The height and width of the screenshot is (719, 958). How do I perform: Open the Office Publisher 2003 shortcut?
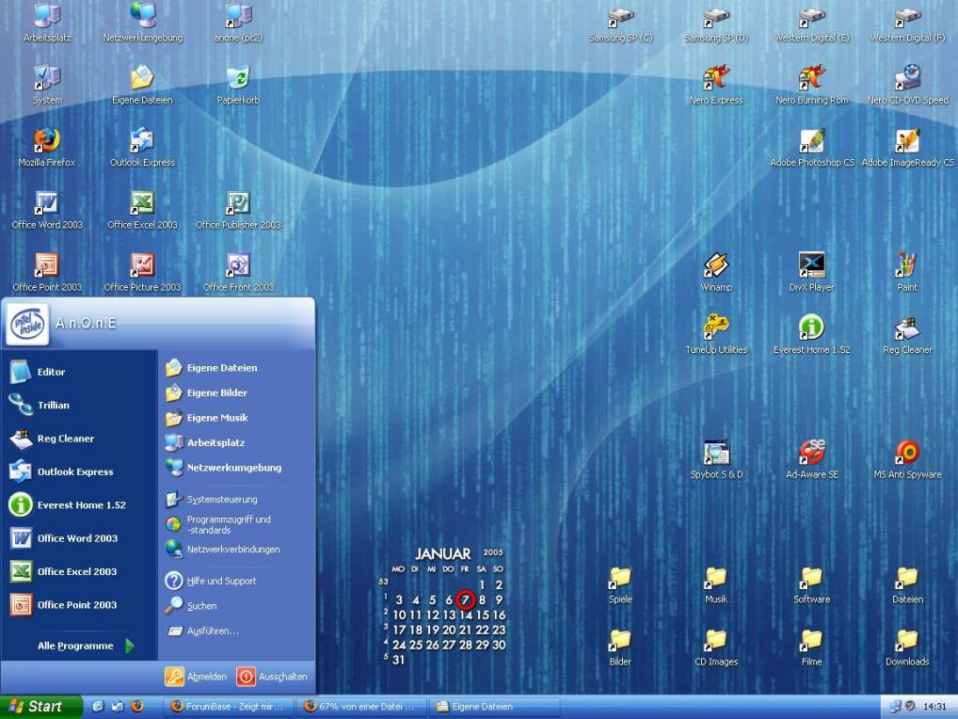tap(238, 210)
